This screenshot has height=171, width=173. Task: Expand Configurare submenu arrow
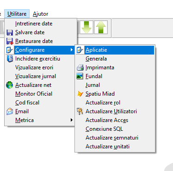pos(72,50)
